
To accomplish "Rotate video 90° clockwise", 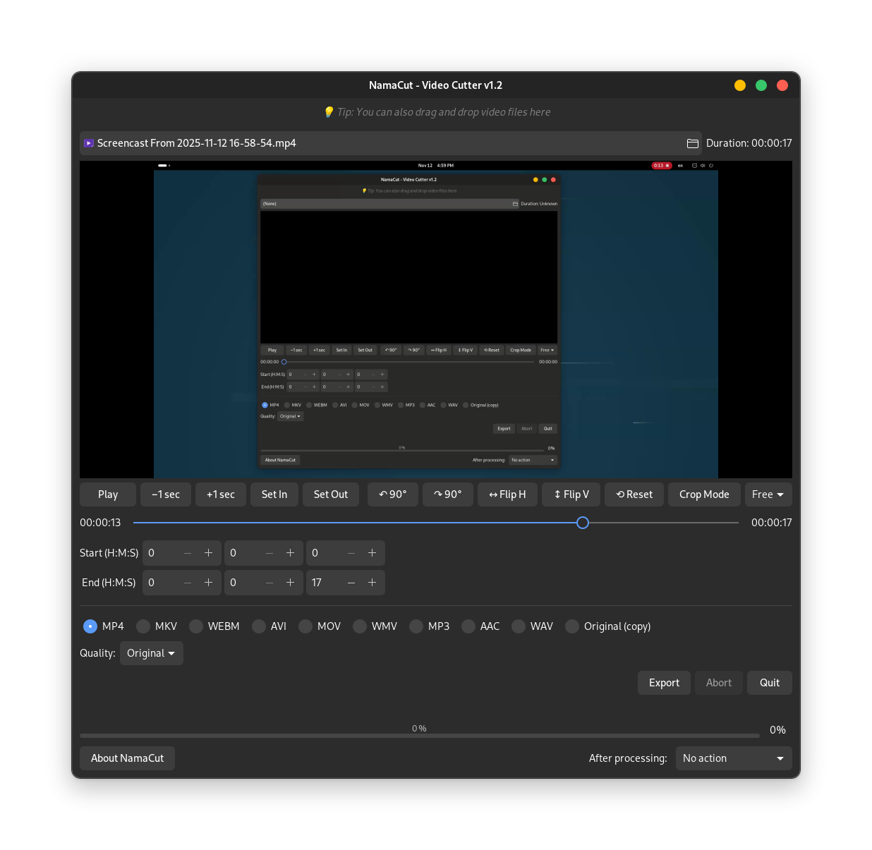I will pyautogui.click(x=448, y=494).
